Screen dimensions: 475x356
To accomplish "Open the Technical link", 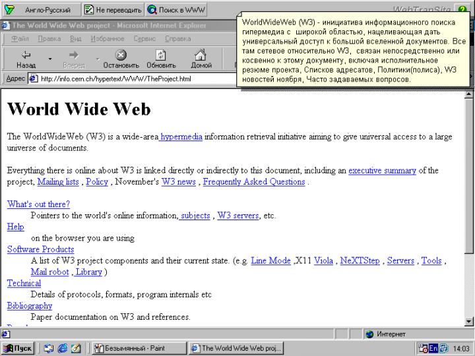I will [x=24, y=283].
